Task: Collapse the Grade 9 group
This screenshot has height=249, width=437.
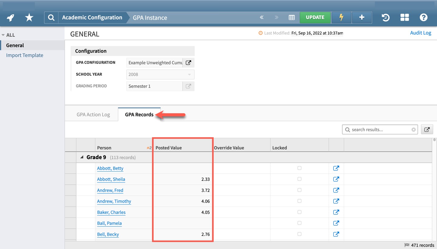Action: click(82, 157)
